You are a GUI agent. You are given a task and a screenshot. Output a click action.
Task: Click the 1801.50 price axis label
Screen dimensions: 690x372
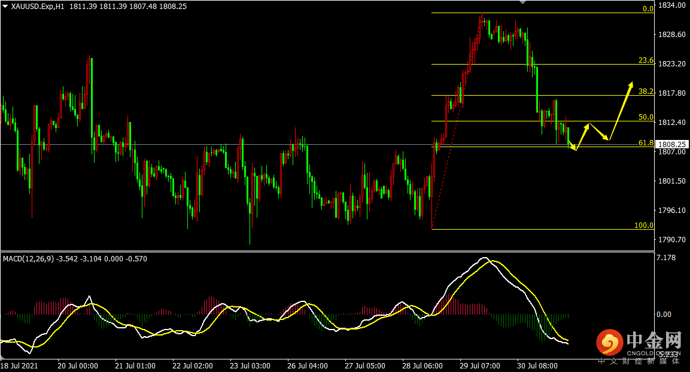coord(671,181)
